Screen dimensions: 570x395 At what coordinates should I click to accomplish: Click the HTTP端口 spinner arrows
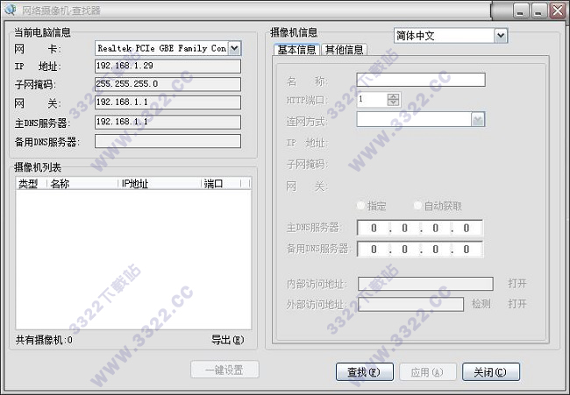point(394,100)
